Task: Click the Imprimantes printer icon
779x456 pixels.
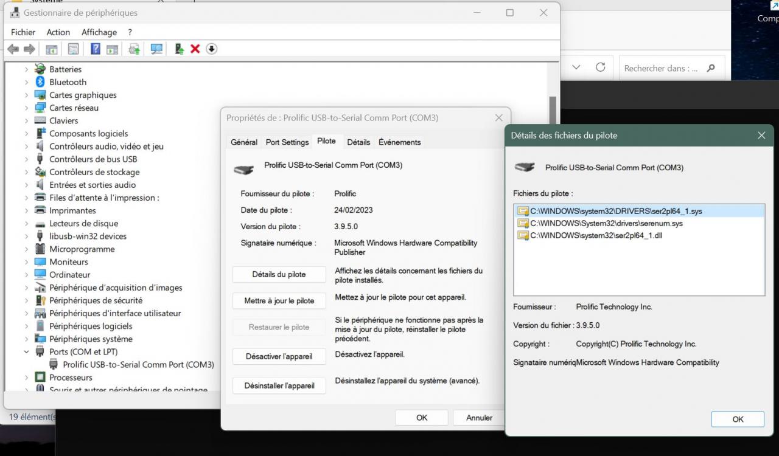Action: 40,210
